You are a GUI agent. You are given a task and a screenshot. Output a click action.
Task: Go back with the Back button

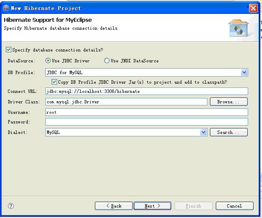click(x=114, y=206)
